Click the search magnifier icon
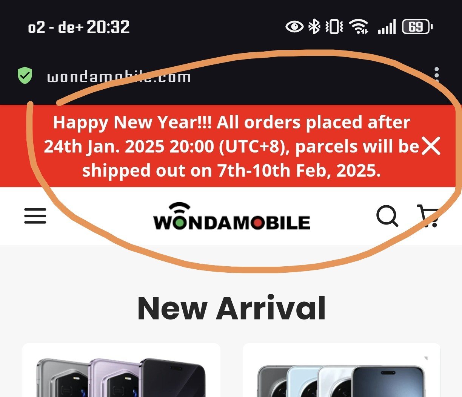The width and height of the screenshot is (462, 397). (x=387, y=216)
